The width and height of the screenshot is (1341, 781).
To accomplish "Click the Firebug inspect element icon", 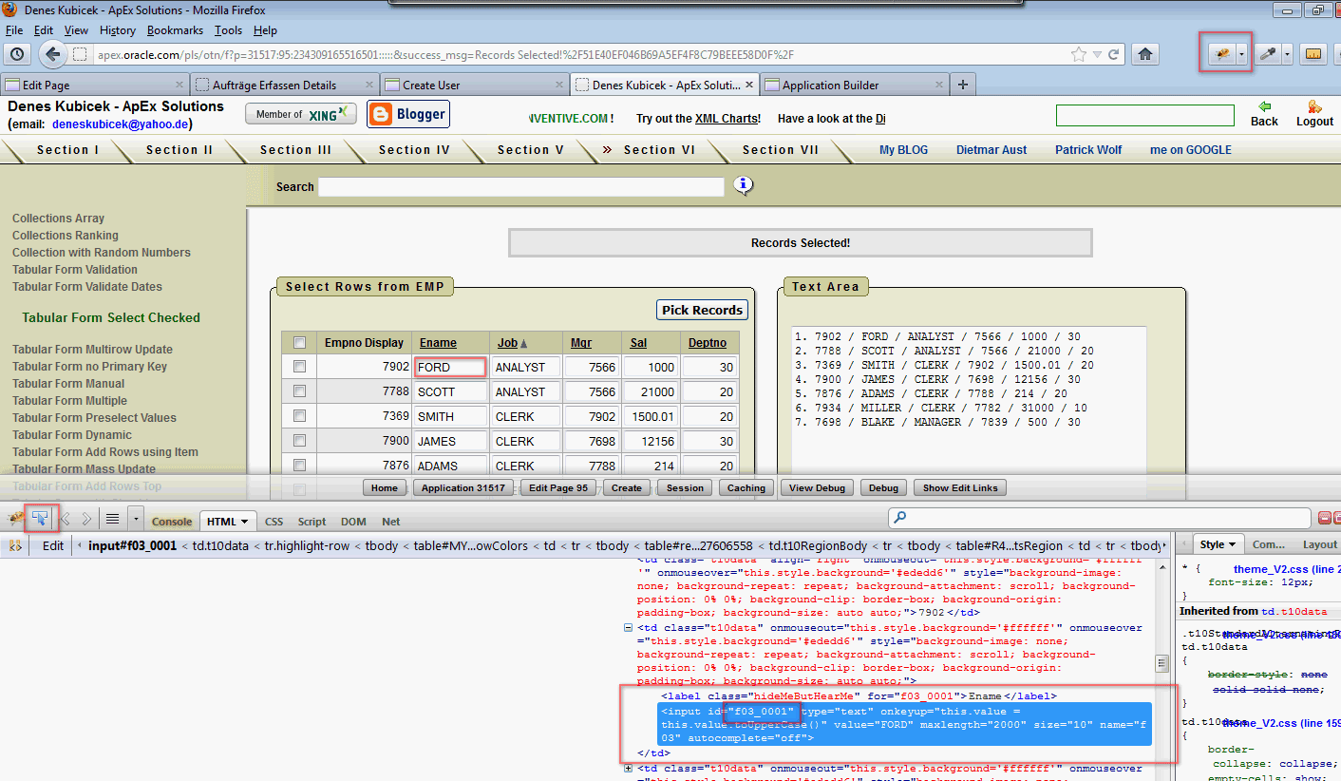I will click(x=40, y=519).
